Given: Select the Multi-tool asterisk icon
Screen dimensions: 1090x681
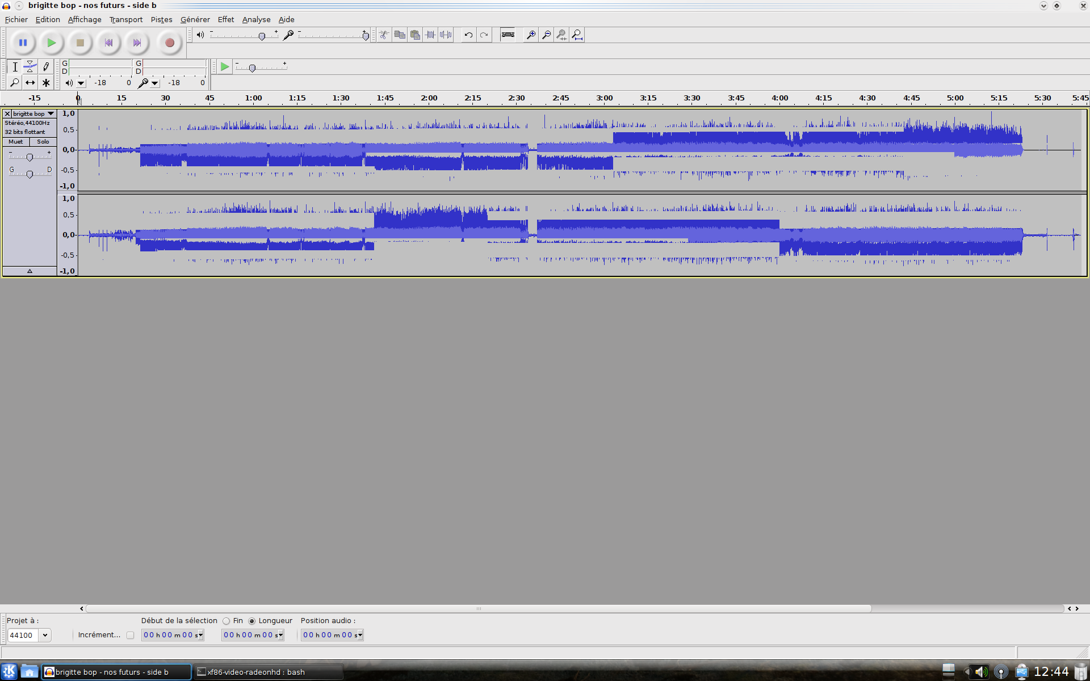Looking at the screenshot, I should coord(46,83).
